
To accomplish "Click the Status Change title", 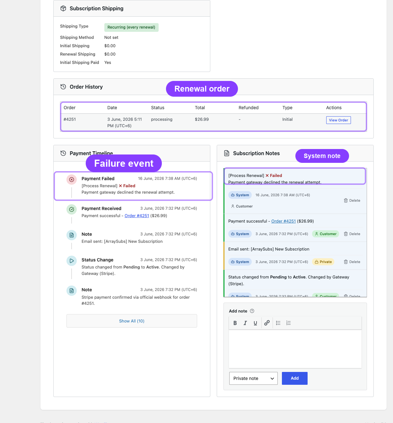I will pos(97,260).
